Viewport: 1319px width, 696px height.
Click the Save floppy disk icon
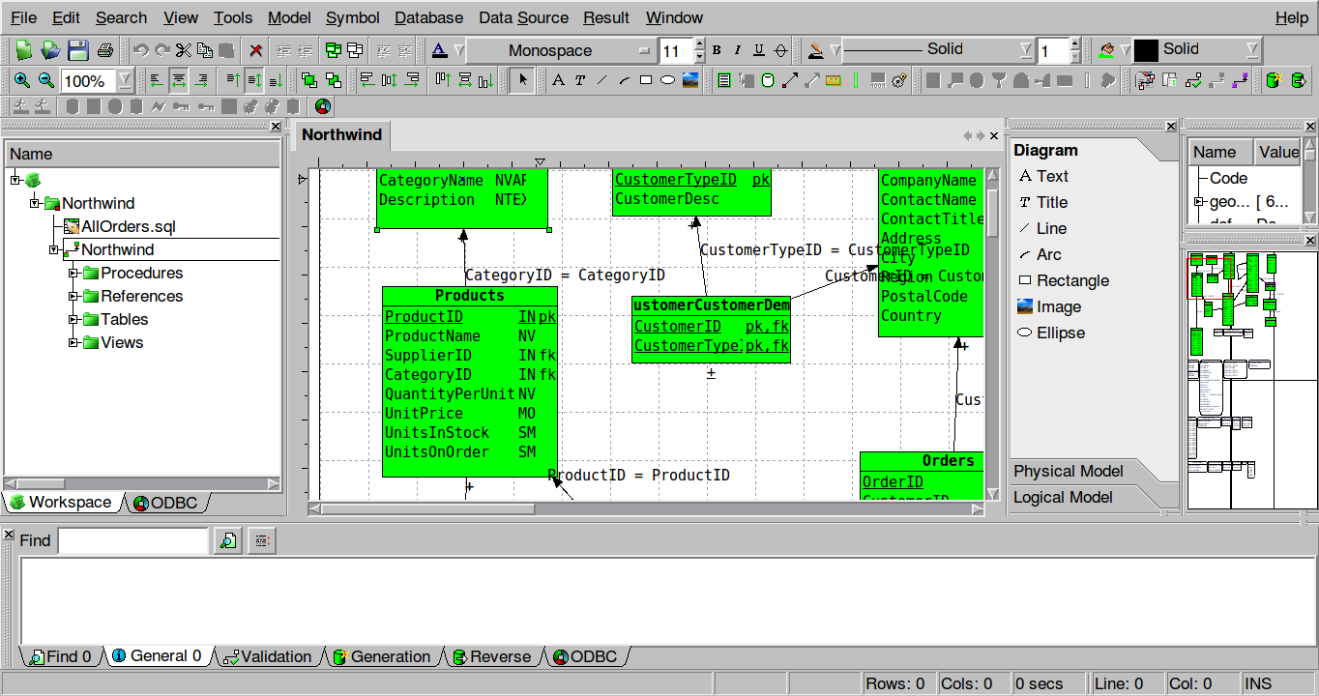(77, 50)
